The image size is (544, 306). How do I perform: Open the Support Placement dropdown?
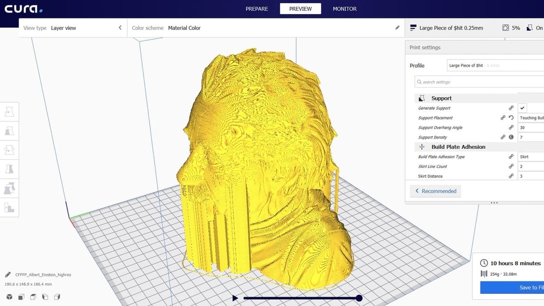[531, 118]
